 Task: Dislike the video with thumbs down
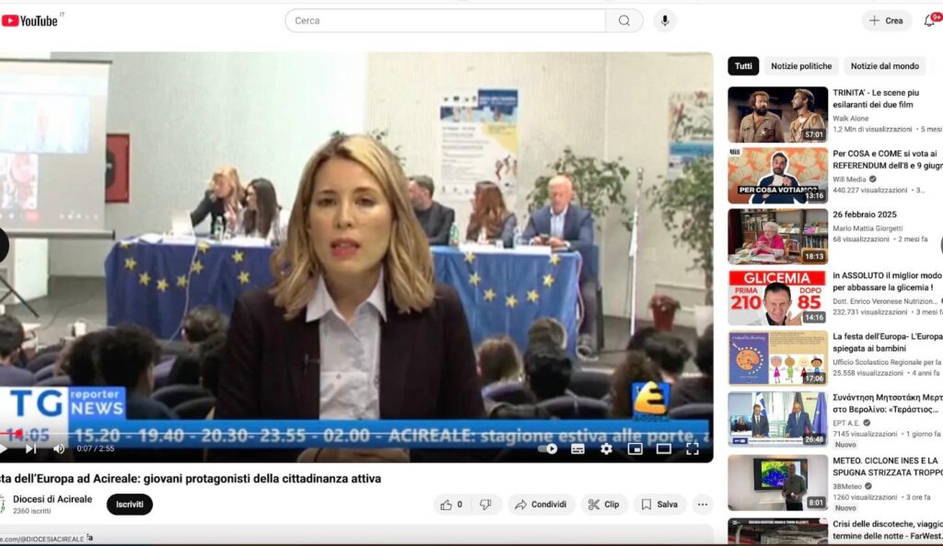click(485, 505)
